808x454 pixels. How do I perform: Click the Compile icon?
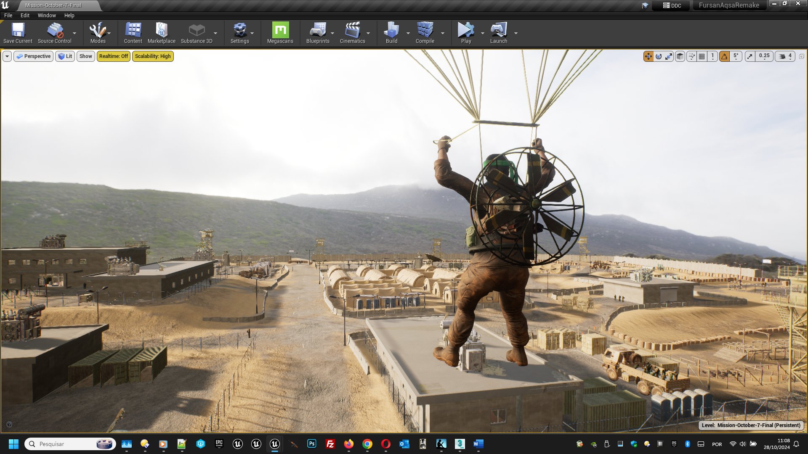tap(425, 33)
